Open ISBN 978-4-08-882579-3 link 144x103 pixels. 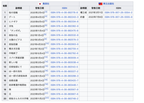click(x=64, y=40)
